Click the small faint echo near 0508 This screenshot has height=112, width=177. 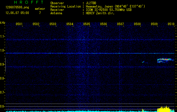click(x=143, y=62)
